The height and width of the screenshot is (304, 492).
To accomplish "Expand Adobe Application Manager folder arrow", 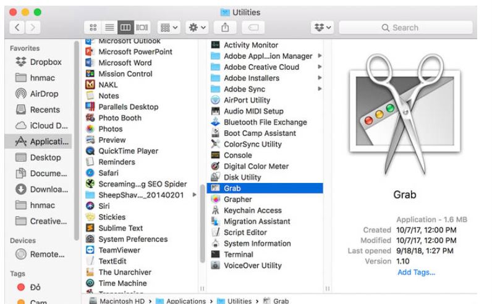I will pos(320,56).
